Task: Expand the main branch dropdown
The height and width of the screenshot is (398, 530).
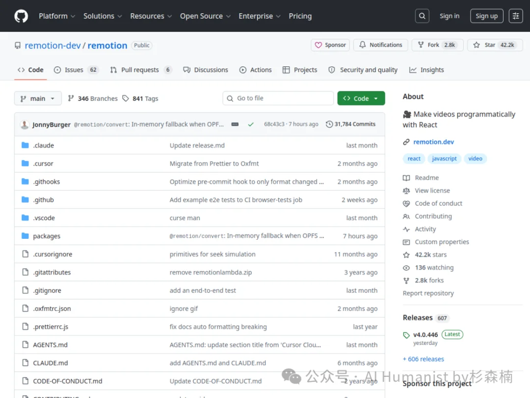Action: (38, 98)
